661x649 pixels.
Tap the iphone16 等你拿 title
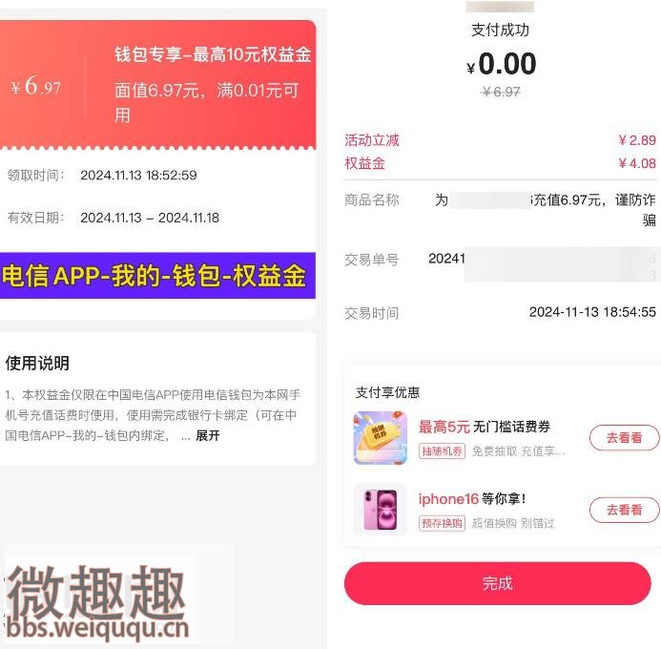[472, 499]
